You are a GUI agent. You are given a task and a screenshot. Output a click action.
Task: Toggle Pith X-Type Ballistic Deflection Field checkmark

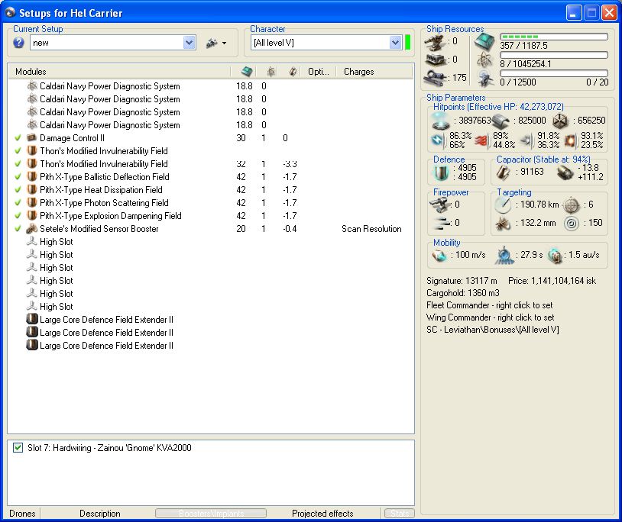(18, 176)
